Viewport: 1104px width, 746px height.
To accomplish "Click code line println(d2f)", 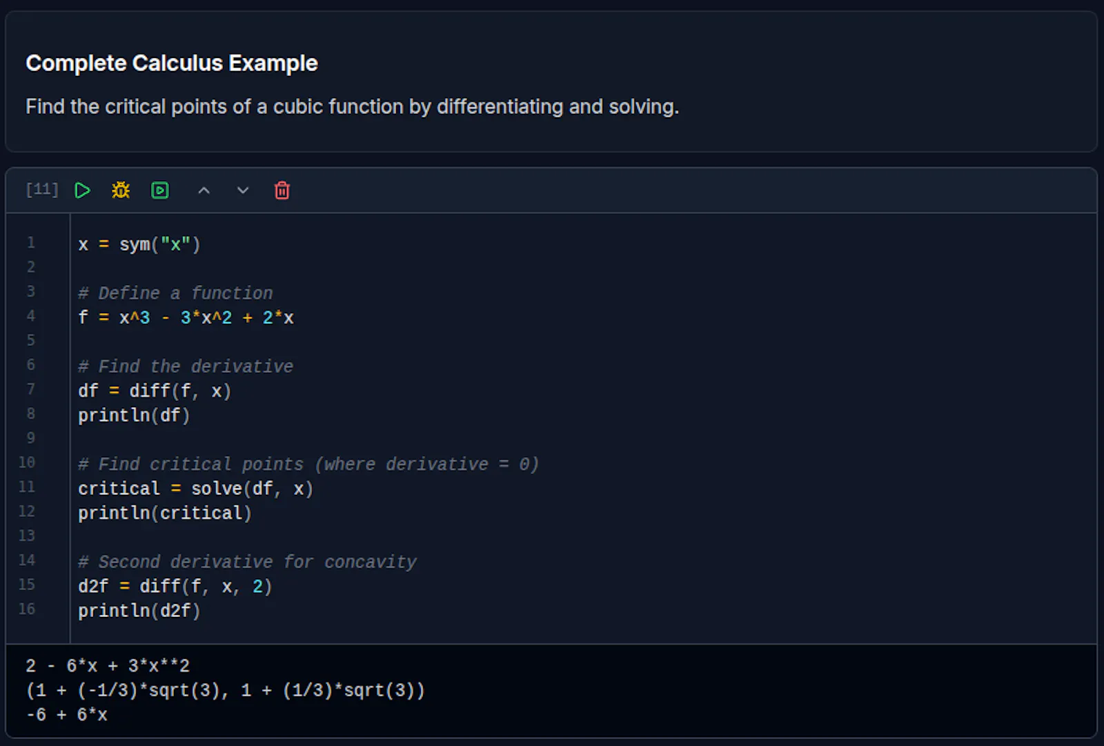I will pyautogui.click(x=139, y=611).
